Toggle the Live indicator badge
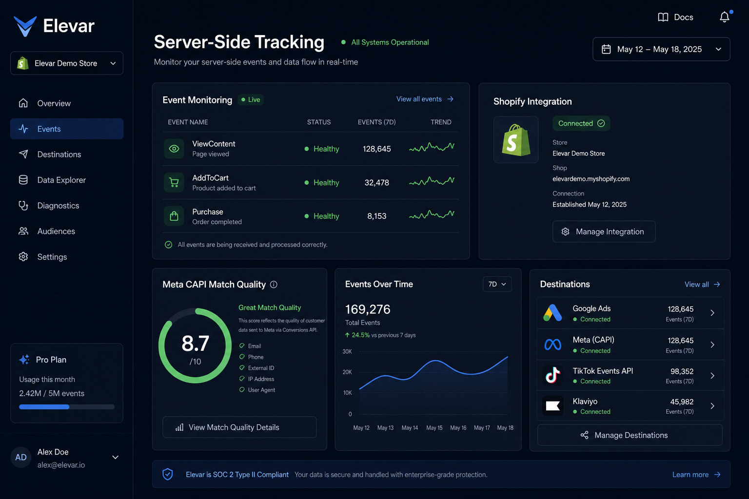The height and width of the screenshot is (499, 749). (x=251, y=99)
